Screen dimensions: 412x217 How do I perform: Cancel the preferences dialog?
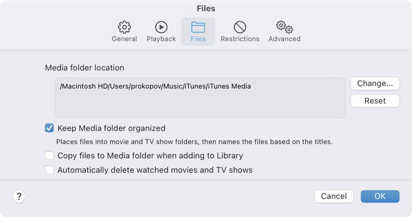(x=334, y=196)
